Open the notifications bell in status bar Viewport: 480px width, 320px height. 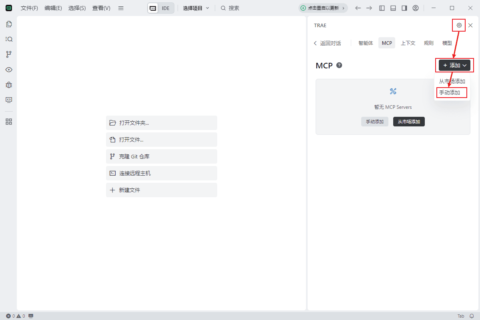[x=472, y=316]
